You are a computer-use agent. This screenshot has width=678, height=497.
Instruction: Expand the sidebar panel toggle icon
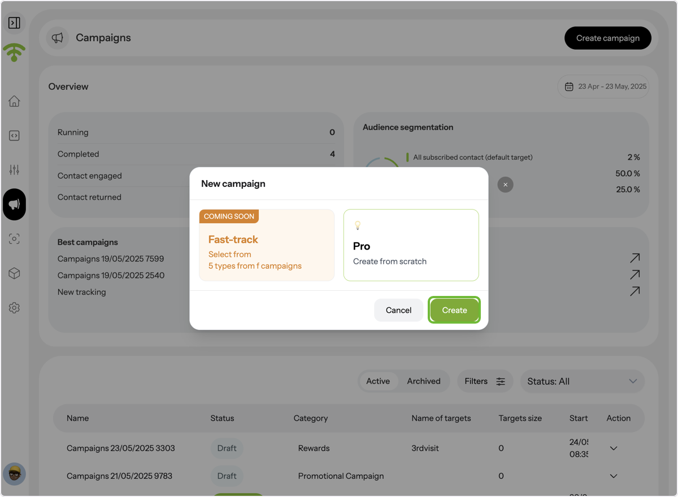coord(14,23)
